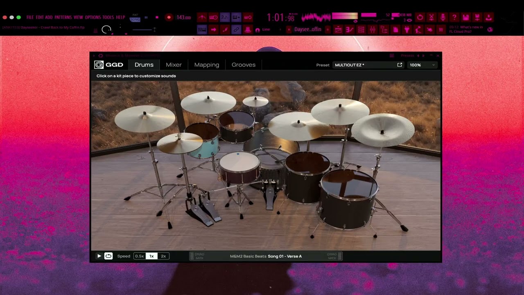The image size is (524, 295).
Task: Click the arrow left of pattern name
Action: point(289,29)
